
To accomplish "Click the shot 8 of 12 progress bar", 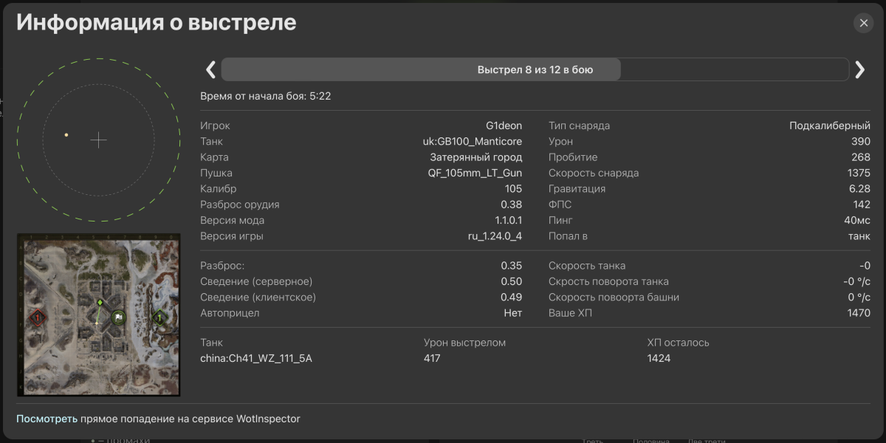I will pos(535,69).
